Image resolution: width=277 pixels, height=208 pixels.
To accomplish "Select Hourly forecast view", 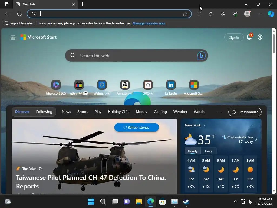I will (x=193, y=151).
